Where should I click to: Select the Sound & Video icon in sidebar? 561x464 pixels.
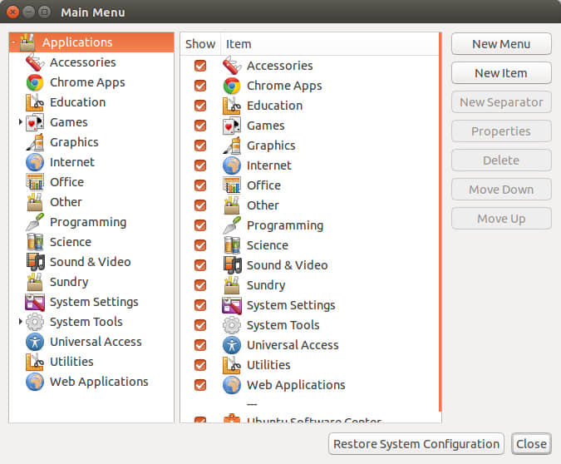click(x=35, y=262)
